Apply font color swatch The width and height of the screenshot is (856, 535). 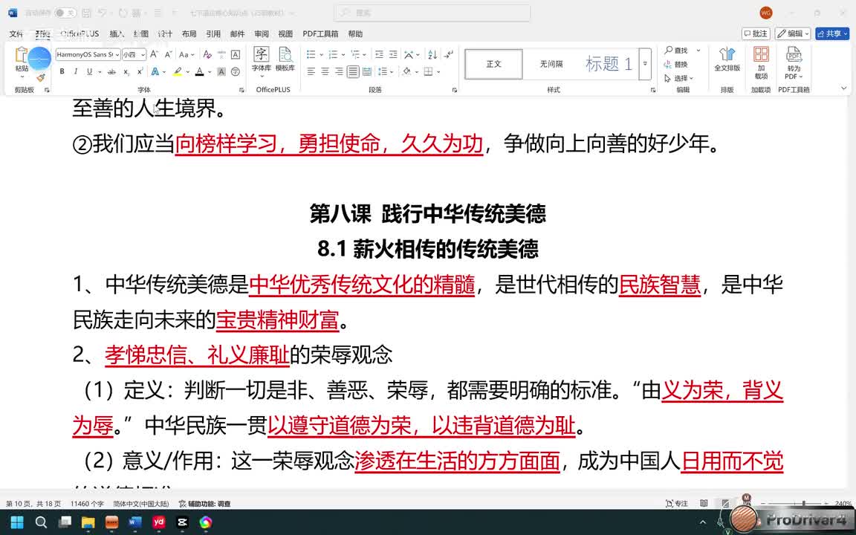[x=200, y=71]
